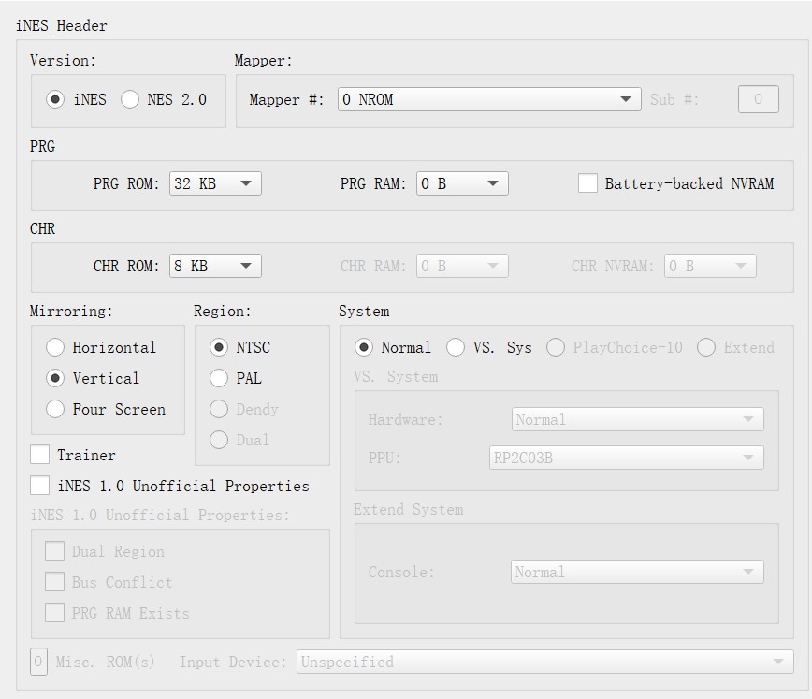Open the Mapper # dropdown showing 0 NROM
This screenshot has width=812, height=699.
(x=489, y=99)
